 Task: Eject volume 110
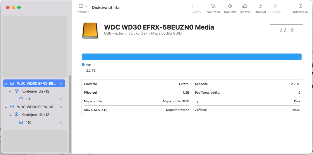coord(61,122)
